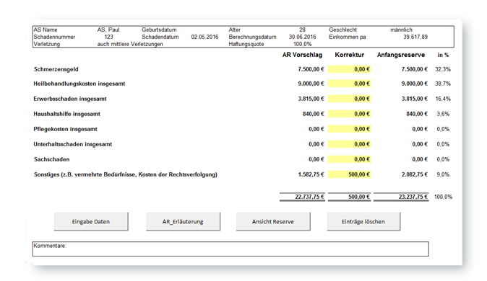Image resolution: width=487 pixels, height=281 pixels.
Task: Select Sonstiges Korrektur cell showing 500,00 €
Action: 350,174
